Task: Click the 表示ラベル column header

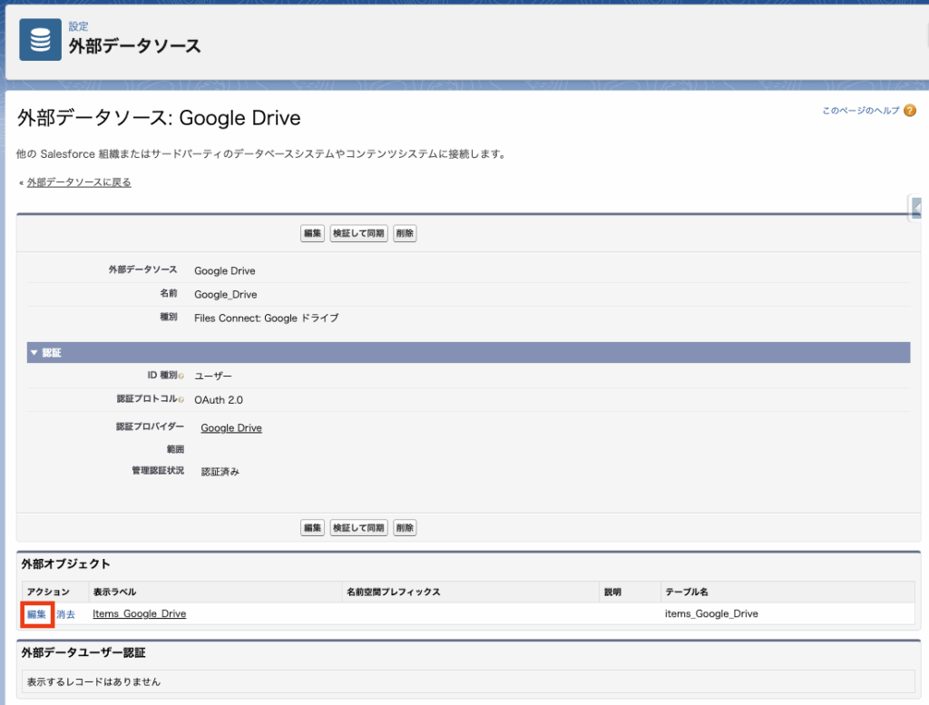Action: (x=114, y=592)
